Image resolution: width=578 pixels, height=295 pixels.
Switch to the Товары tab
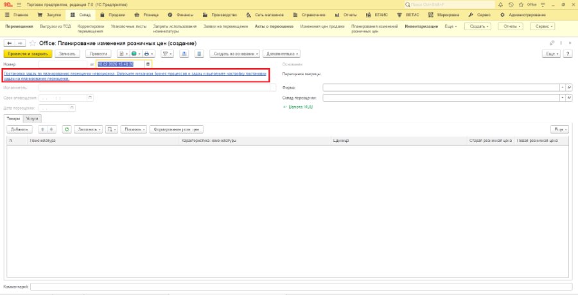click(x=13, y=118)
